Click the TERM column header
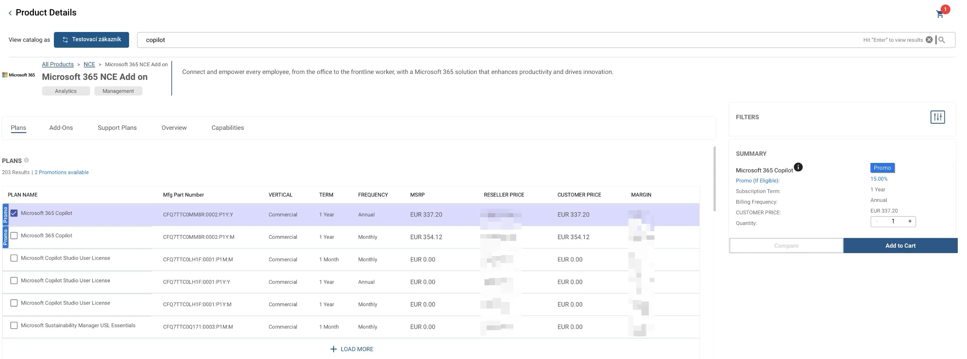Viewport: 967px width, 359px height. pyautogui.click(x=326, y=195)
